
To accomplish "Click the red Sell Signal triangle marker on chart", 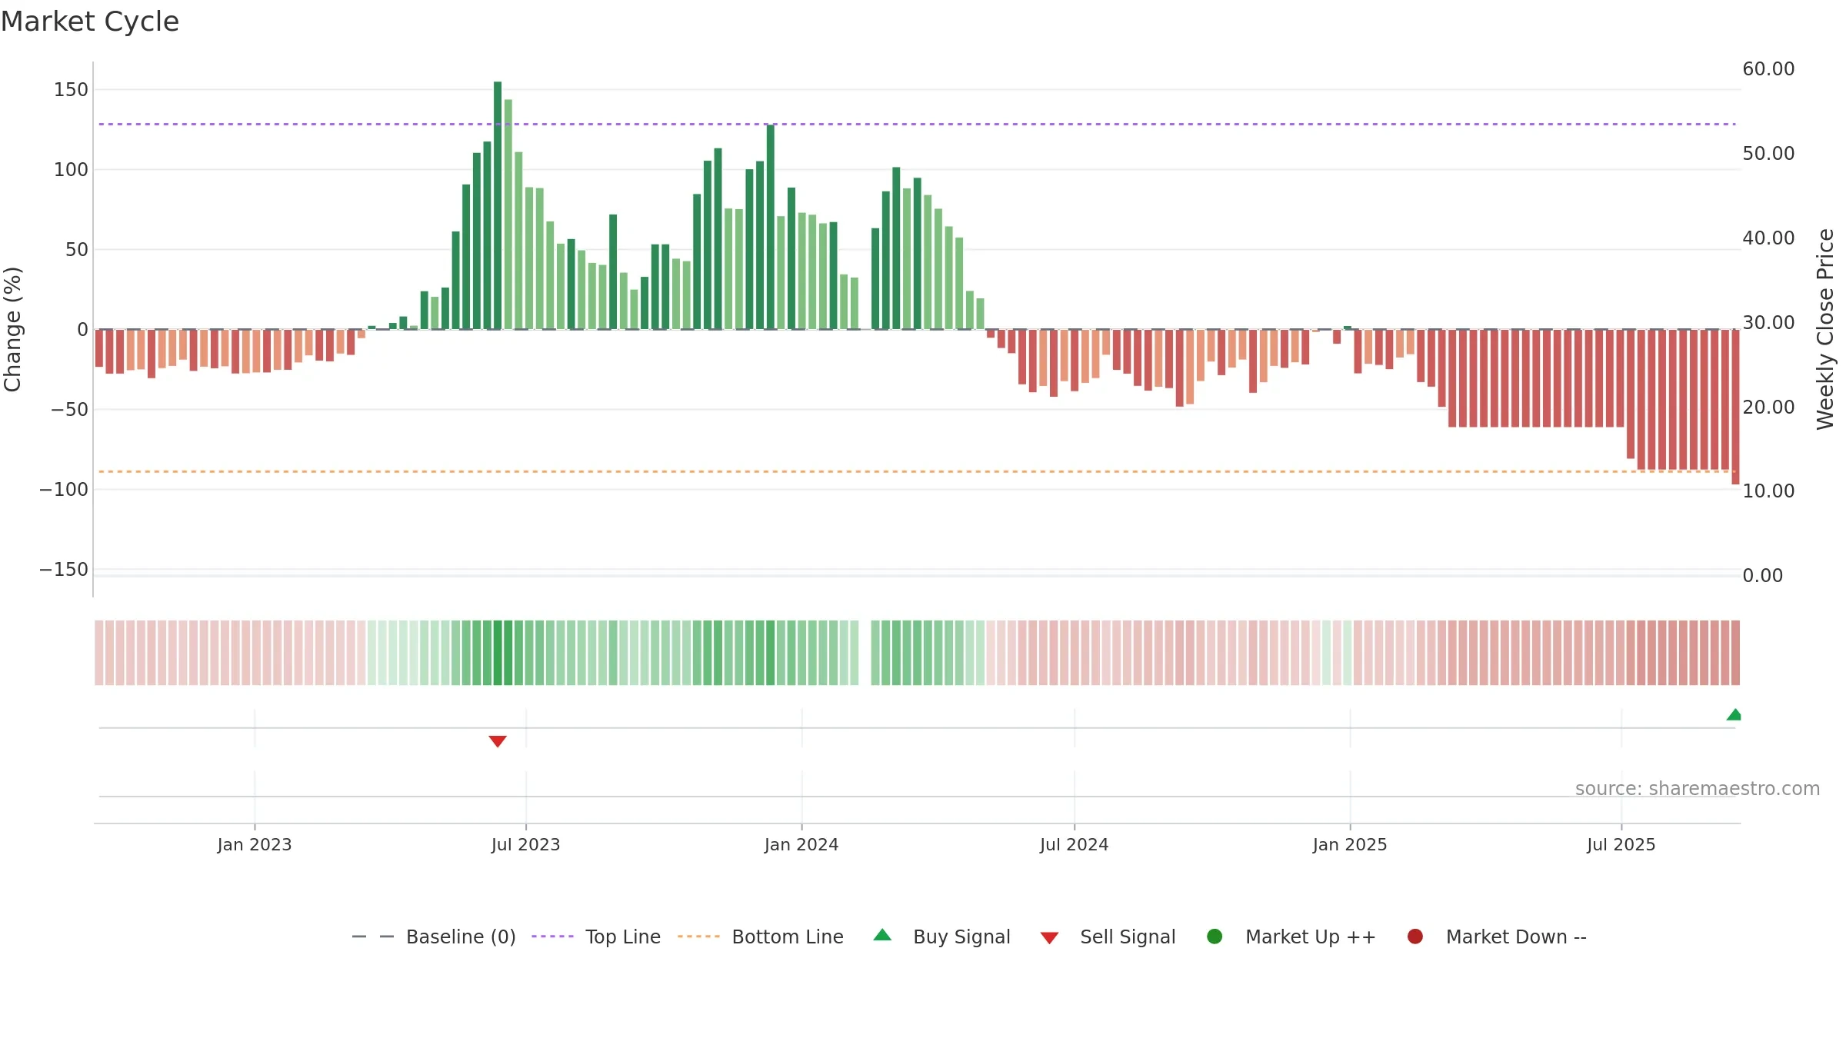I will 498,741.
